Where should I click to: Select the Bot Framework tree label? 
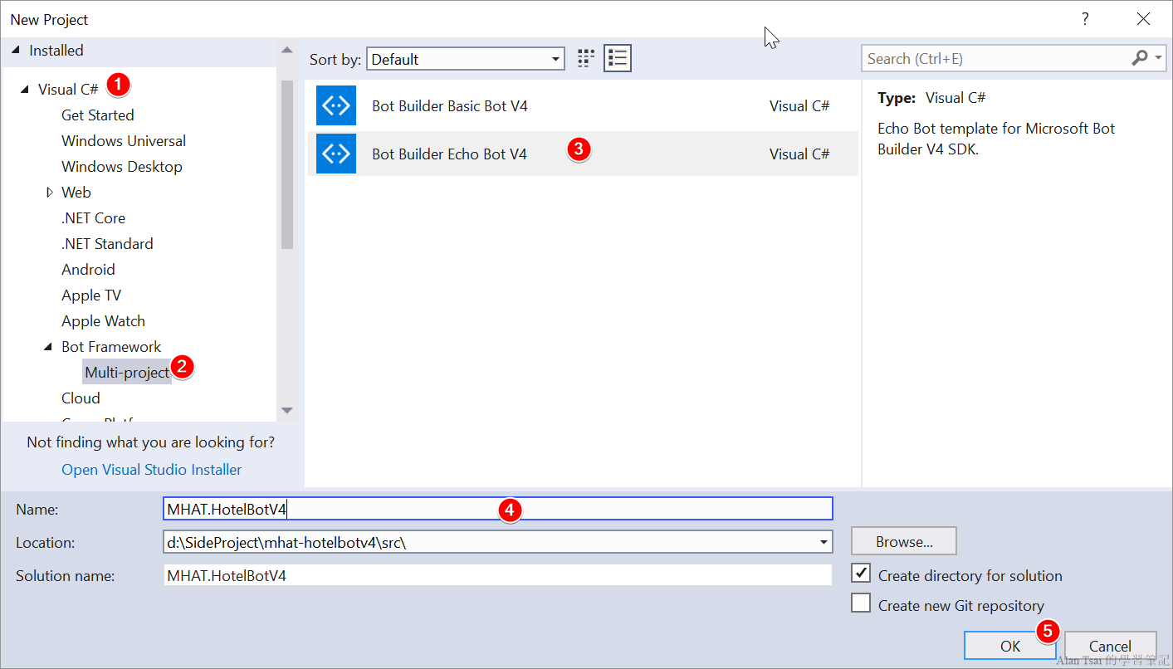coord(111,347)
